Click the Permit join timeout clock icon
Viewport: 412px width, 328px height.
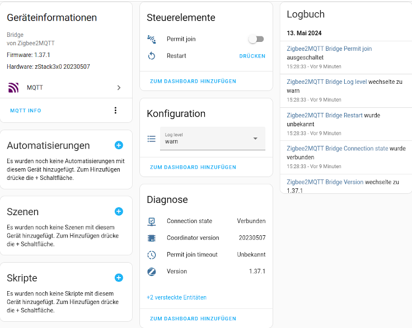[x=152, y=255]
